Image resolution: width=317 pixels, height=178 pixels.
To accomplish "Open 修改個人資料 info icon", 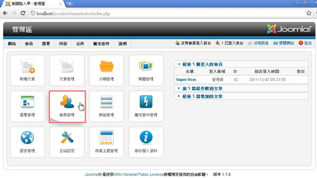I will [x=146, y=142].
